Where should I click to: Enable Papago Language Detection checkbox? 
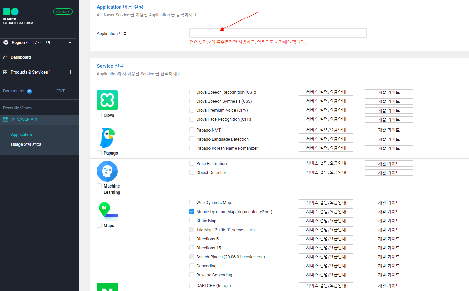point(192,139)
